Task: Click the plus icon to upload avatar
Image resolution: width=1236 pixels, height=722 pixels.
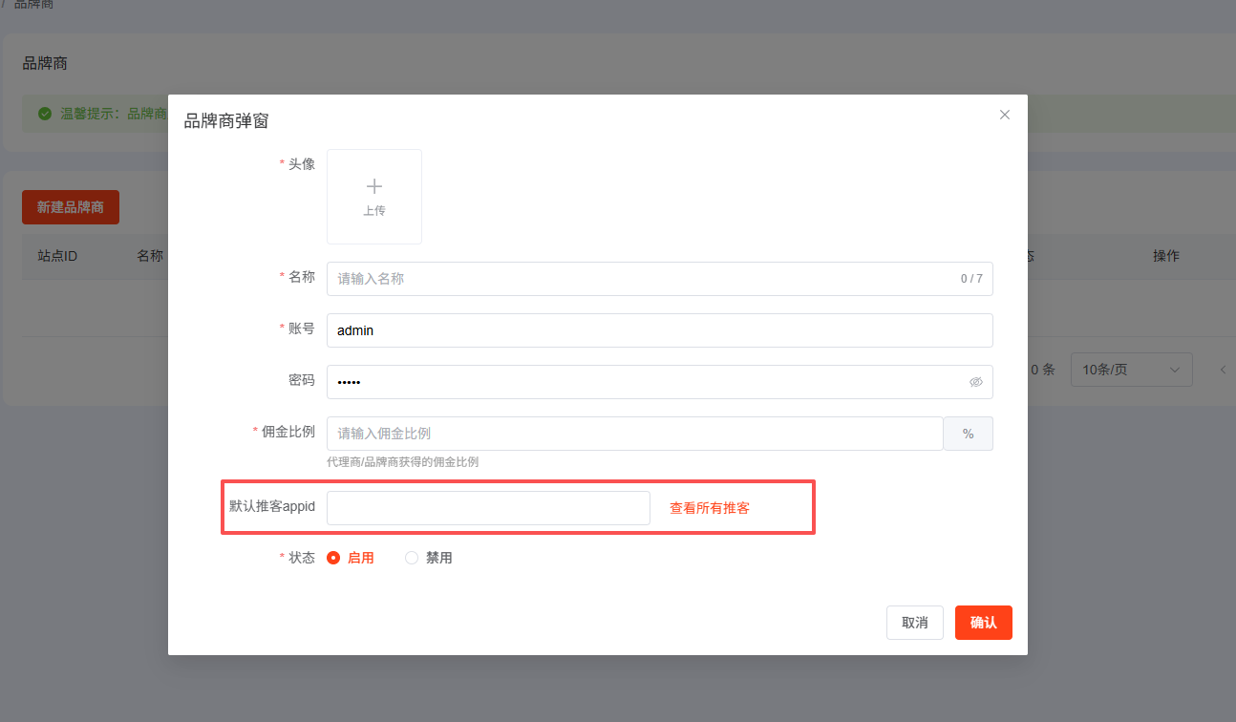Action: [374, 187]
